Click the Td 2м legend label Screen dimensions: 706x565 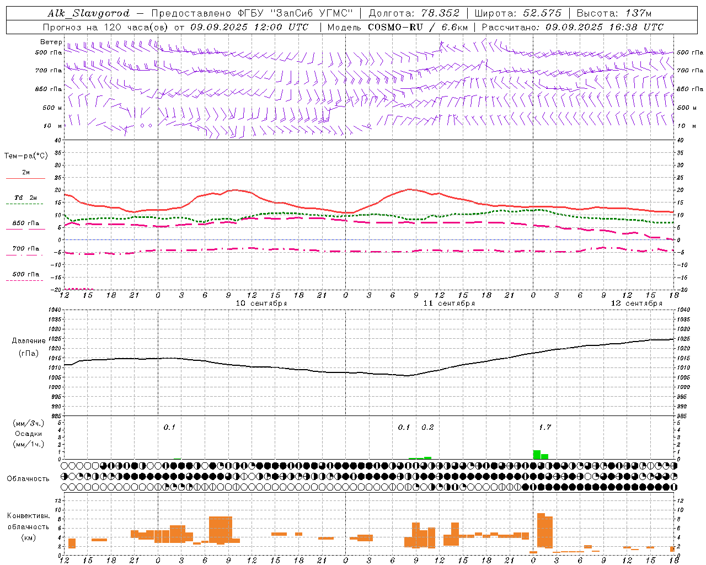click(x=25, y=198)
